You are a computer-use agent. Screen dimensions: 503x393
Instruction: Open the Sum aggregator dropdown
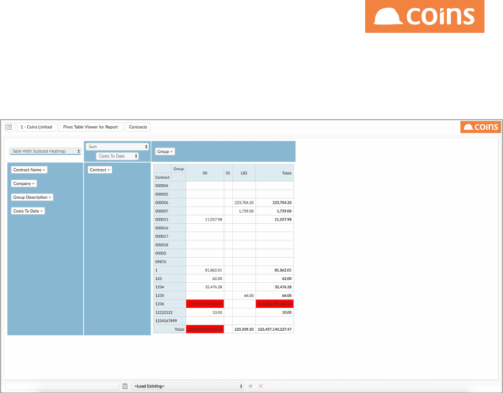click(x=117, y=146)
